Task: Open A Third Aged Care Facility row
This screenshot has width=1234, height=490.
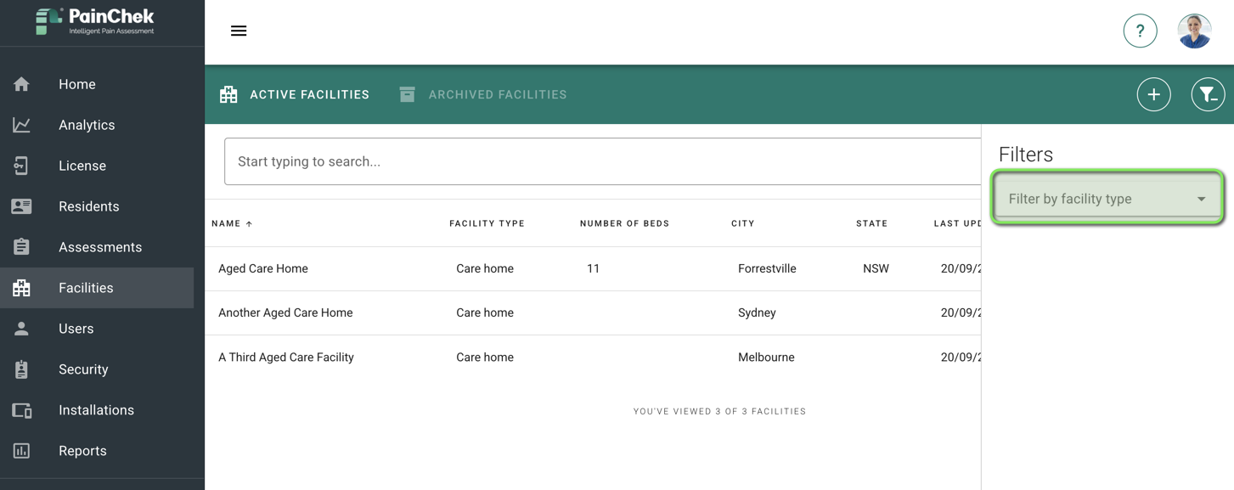Action: point(286,358)
